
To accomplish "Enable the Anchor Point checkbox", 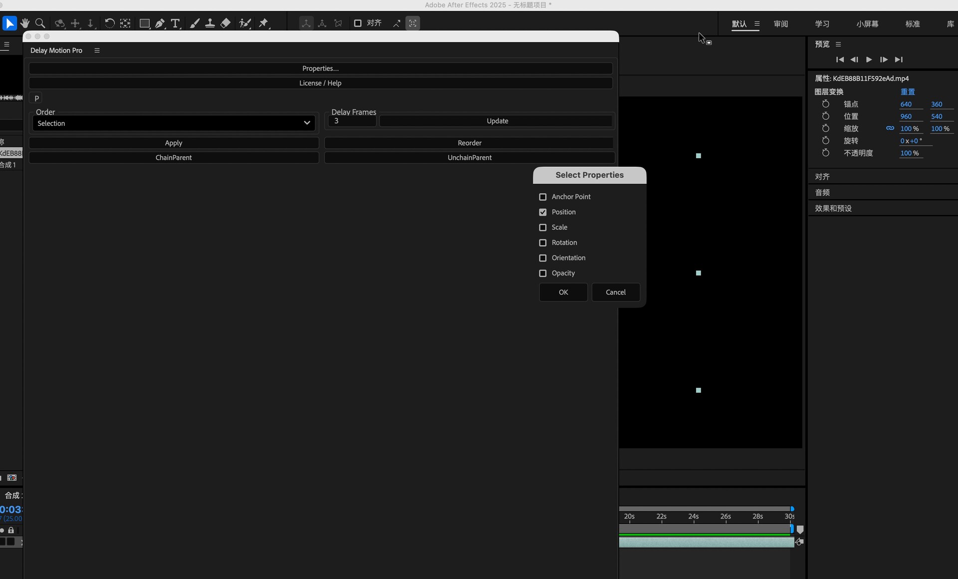I will (x=543, y=197).
